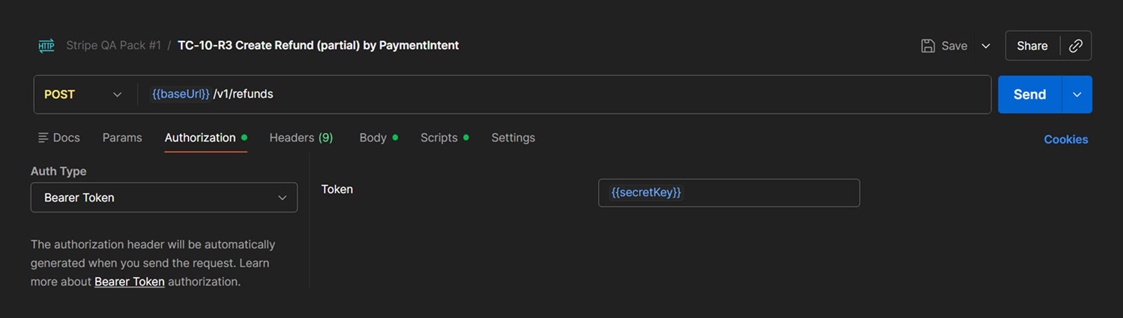The image size is (1123, 318).
Task: Open the Save options dropdown arrow
Action: coord(986,46)
